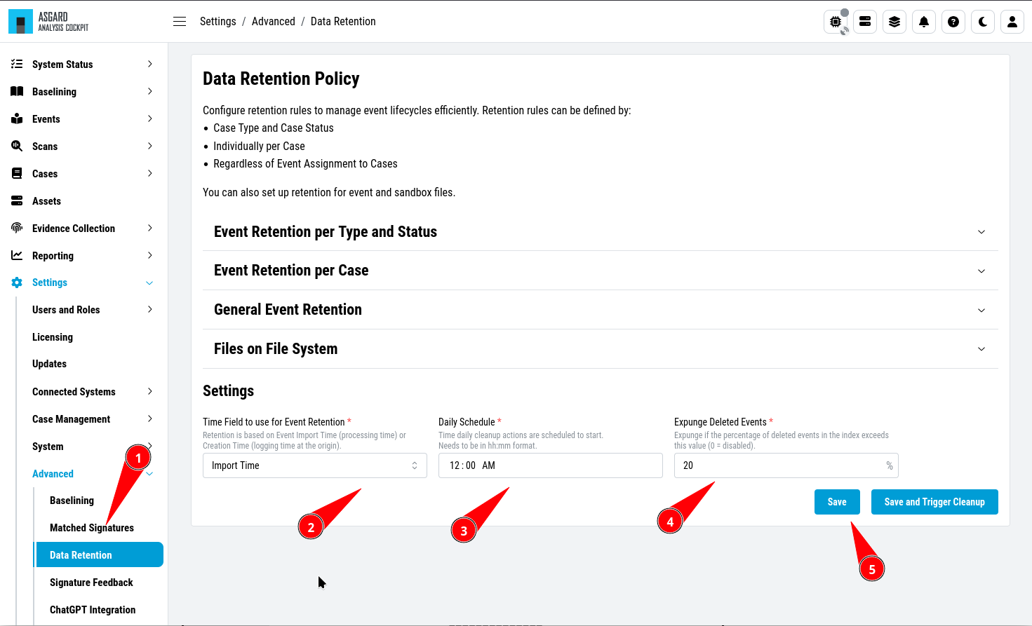
Task: Open notifications bell icon
Action: click(x=924, y=22)
